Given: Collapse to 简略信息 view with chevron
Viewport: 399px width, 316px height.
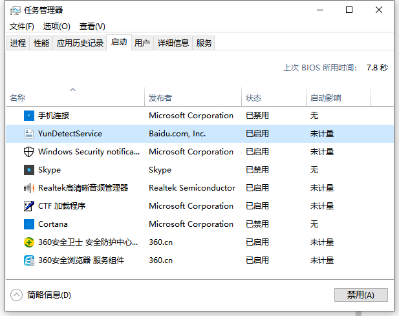Looking at the screenshot, I should pyautogui.click(x=17, y=295).
